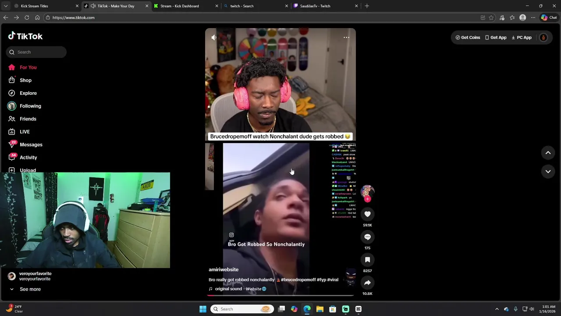Follow creator via red plus badge
Viewport: 561px width, 316px height.
367,199
